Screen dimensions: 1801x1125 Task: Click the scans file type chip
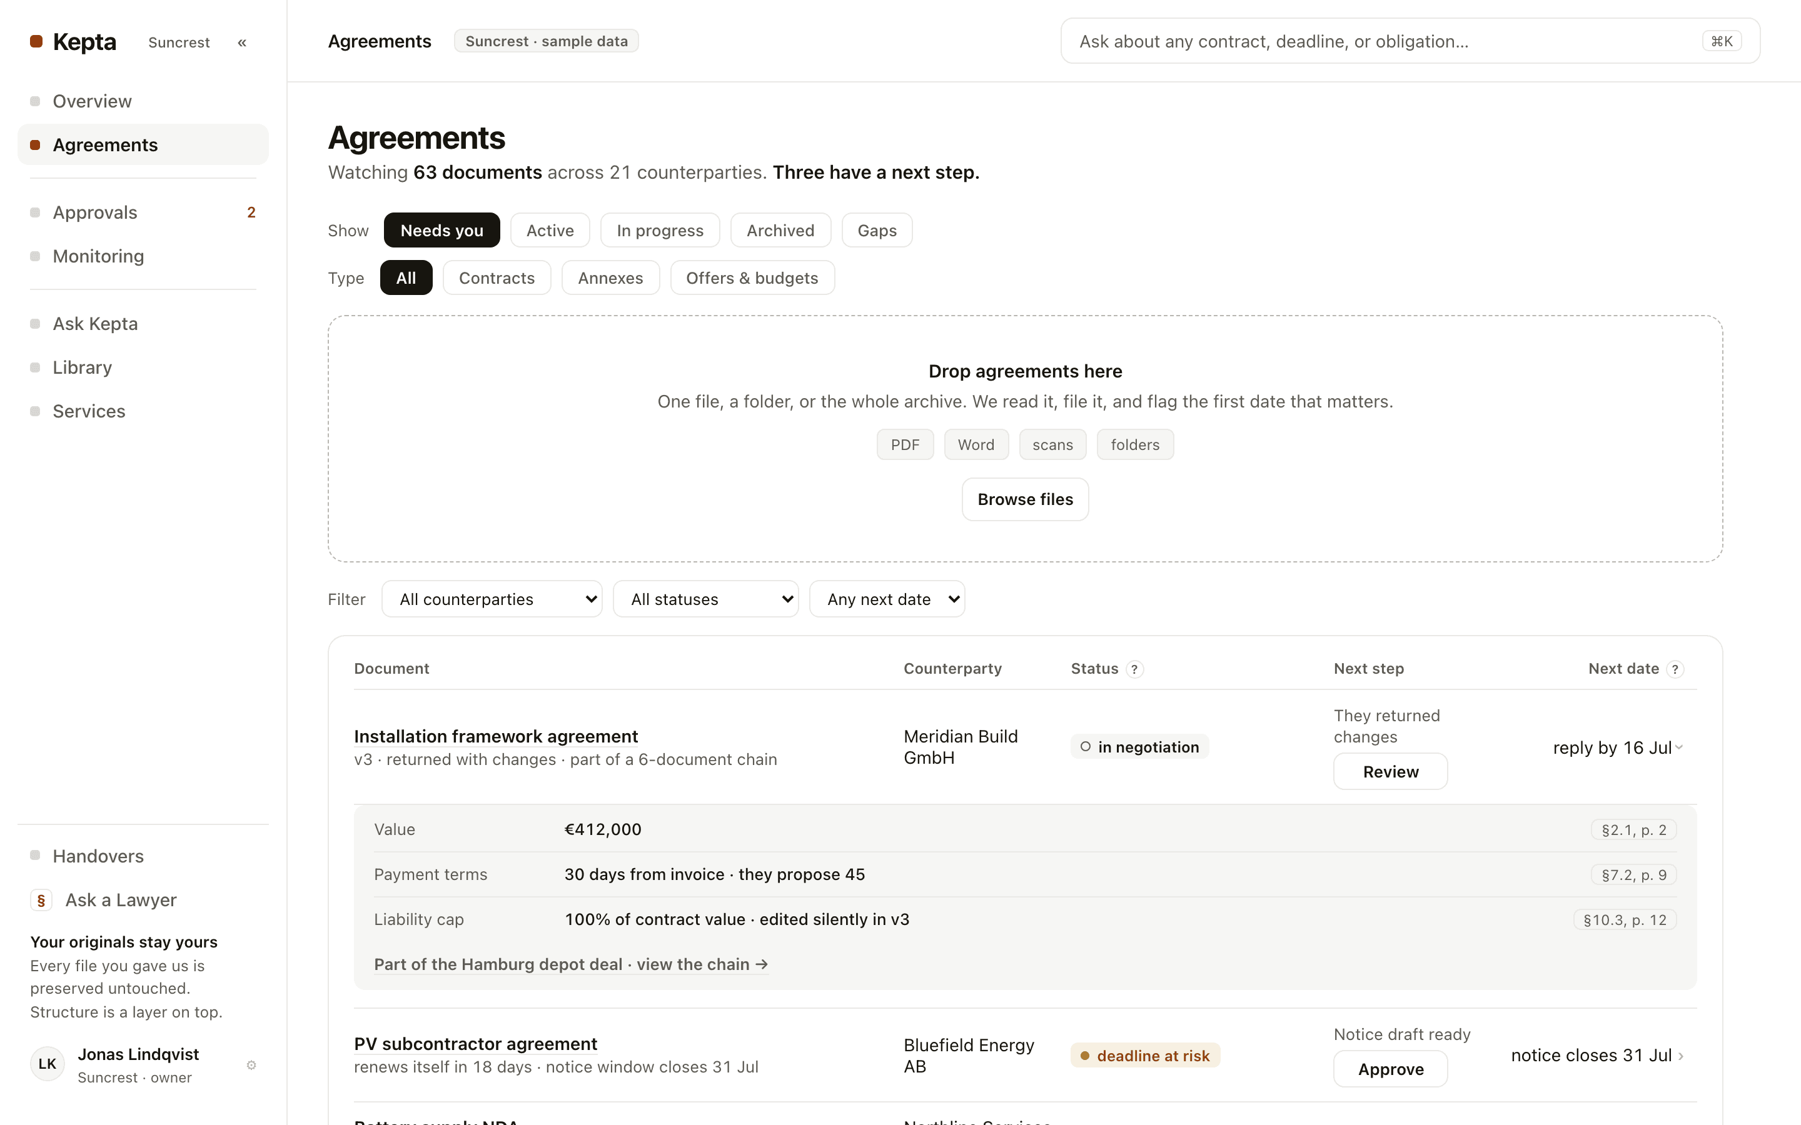click(x=1052, y=445)
